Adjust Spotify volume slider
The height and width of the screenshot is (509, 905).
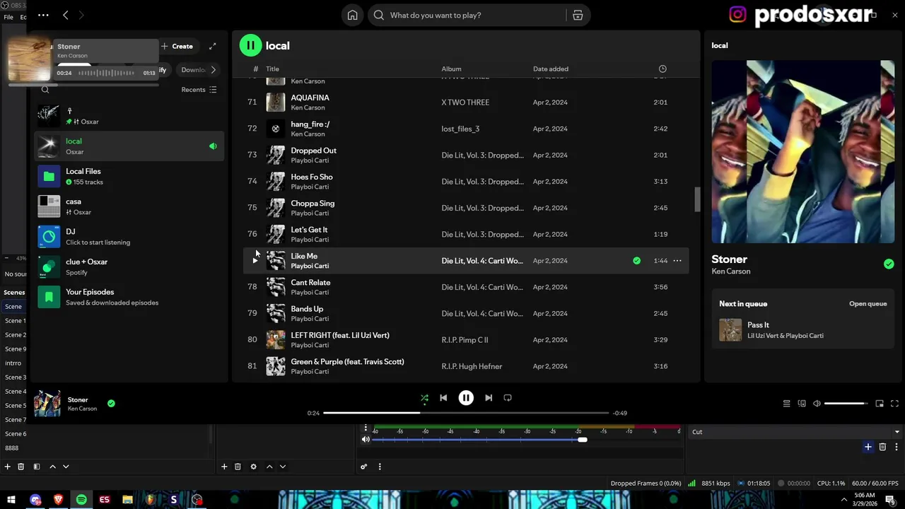(x=847, y=404)
